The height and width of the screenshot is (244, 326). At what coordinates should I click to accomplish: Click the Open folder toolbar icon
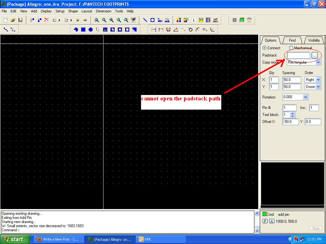point(13,20)
